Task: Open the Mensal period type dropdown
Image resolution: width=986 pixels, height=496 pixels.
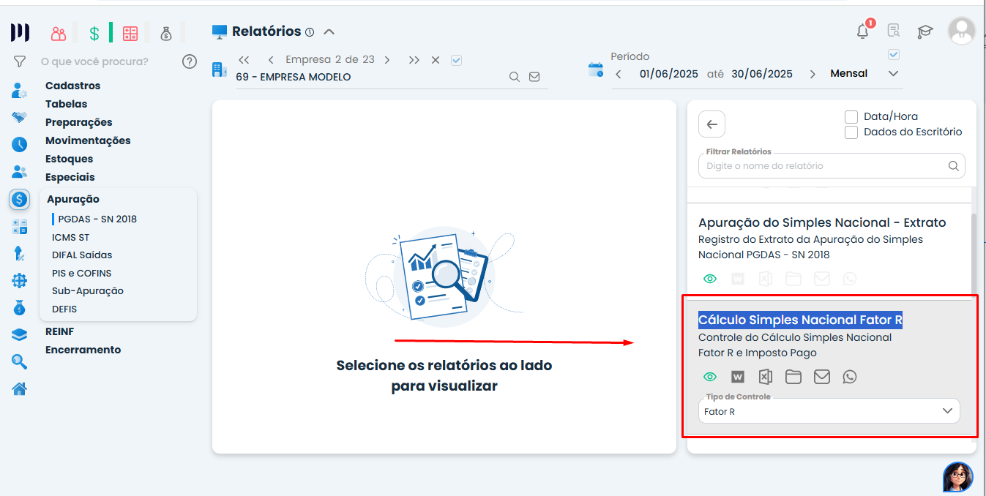Action: point(864,73)
